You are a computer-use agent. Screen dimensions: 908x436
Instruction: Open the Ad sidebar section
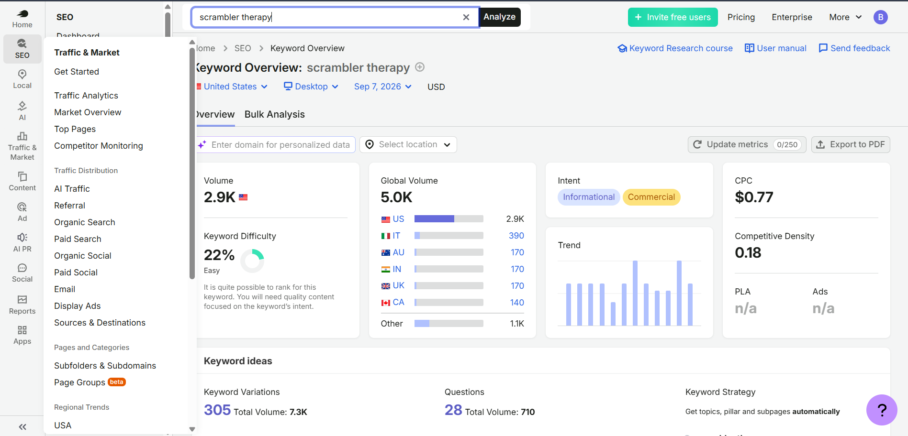22,212
